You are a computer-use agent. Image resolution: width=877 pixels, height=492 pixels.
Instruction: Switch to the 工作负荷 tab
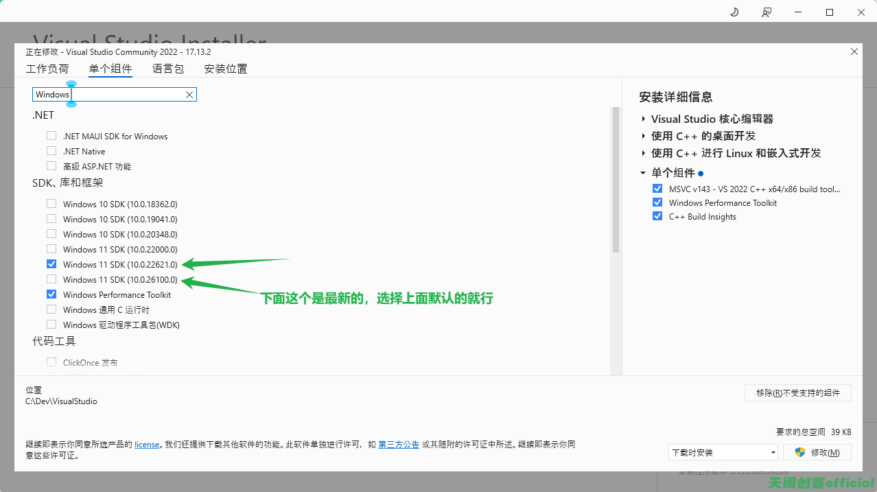tap(47, 69)
